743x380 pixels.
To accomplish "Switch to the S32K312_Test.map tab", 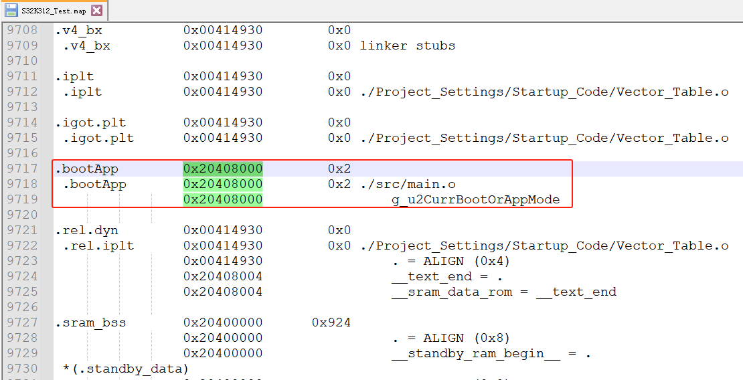I will [x=54, y=10].
